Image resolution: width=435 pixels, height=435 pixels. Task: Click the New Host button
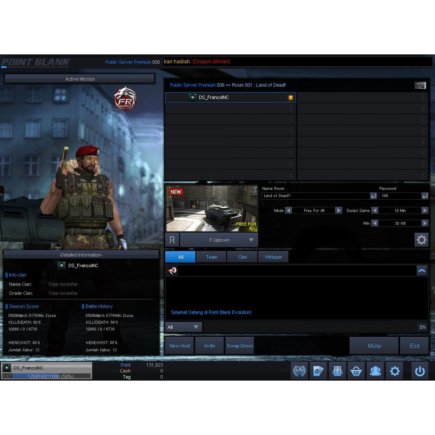[180, 346]
